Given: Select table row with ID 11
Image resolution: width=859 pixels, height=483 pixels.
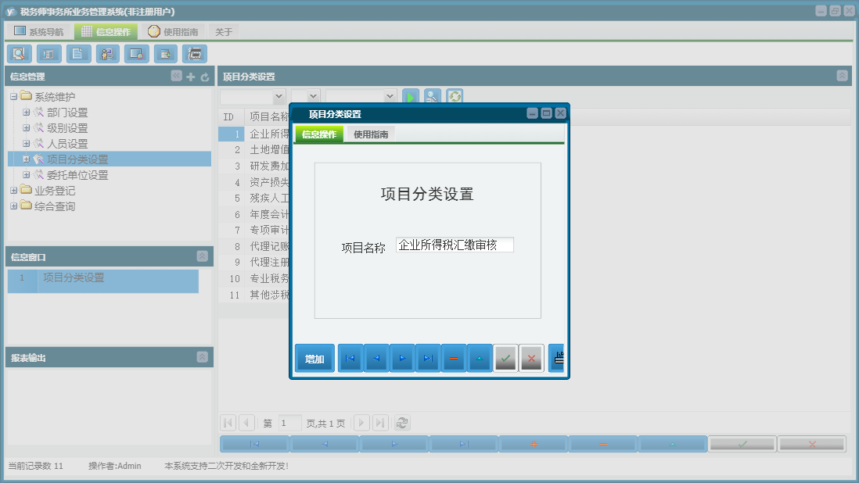Looking at the screenshot, I should point(253,295).
